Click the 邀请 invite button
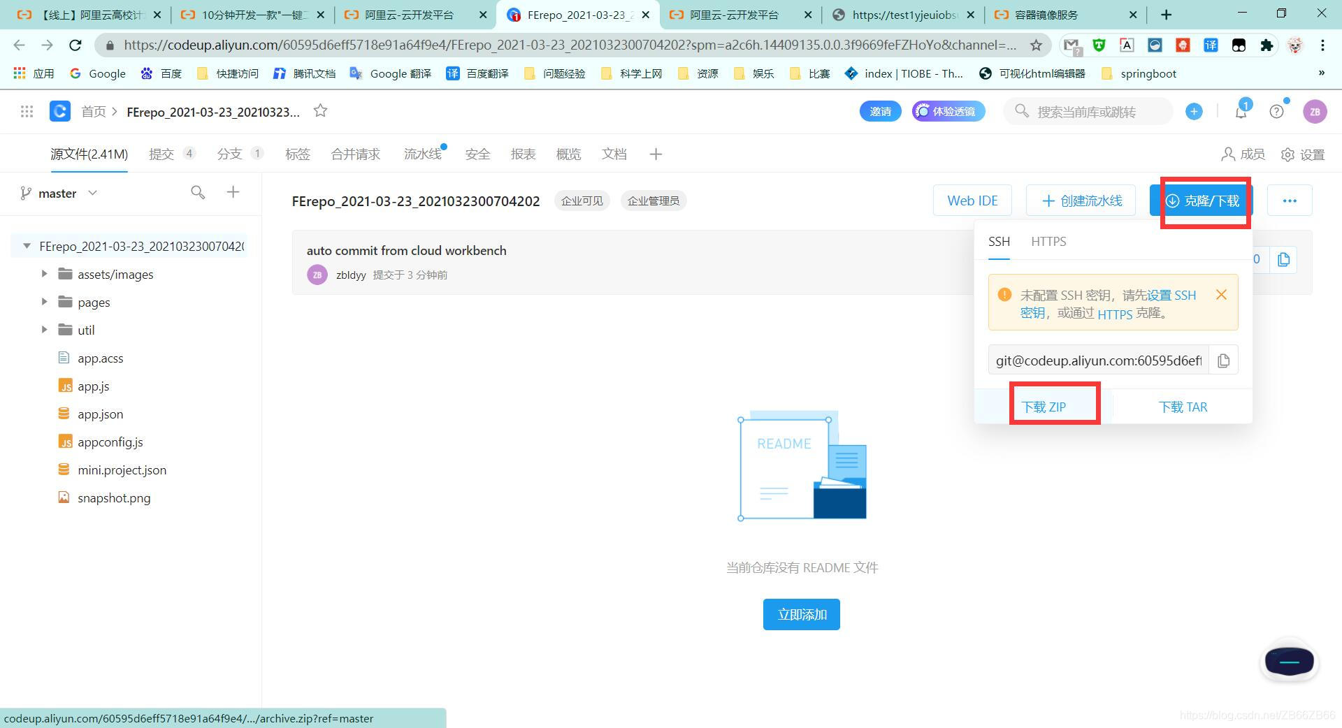Viewport: 1342px width, 728px height. click(x=880, y=111)
